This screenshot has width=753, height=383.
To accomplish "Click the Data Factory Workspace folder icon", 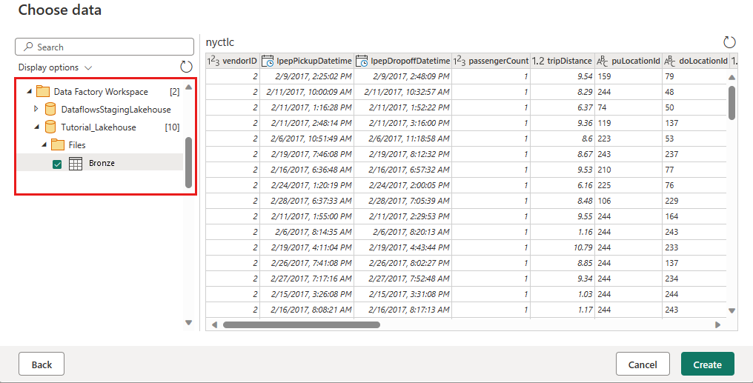I will point(43,91).
